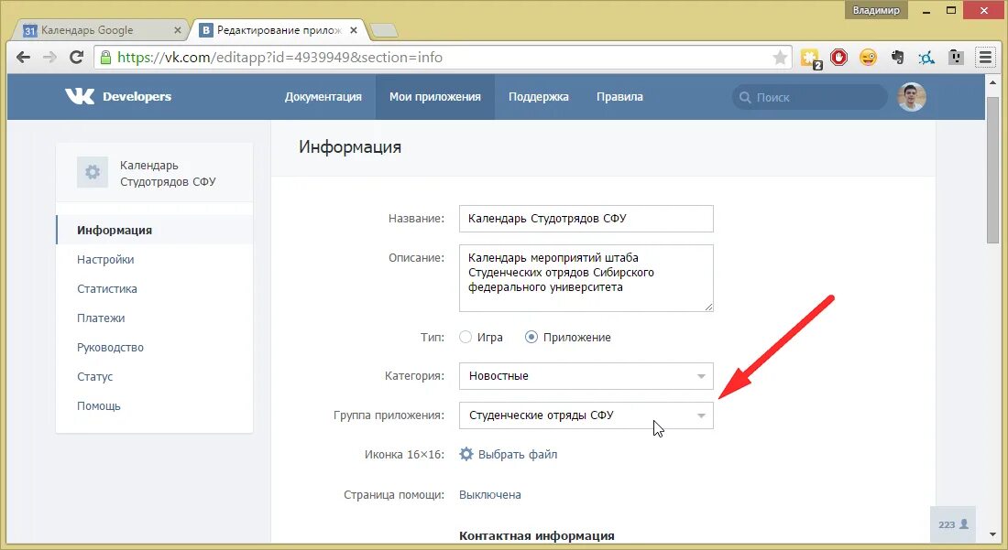The width and height of the screenshot is (1008, 550).
Task: Select the Игра radio button
Action: tap(466, 337)
